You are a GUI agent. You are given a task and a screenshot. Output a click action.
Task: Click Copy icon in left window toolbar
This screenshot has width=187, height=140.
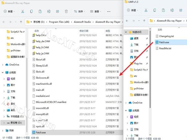coord(31,12)
